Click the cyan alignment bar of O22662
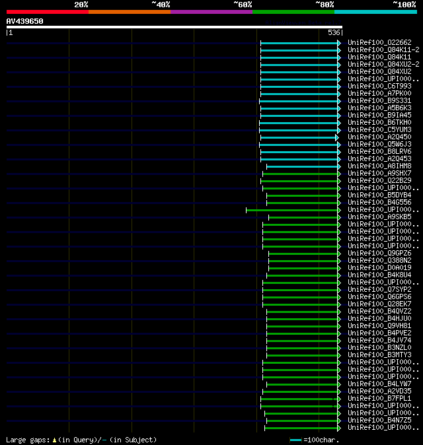Image resolution: width=423 pixels, height=445 pixels. 299,43
